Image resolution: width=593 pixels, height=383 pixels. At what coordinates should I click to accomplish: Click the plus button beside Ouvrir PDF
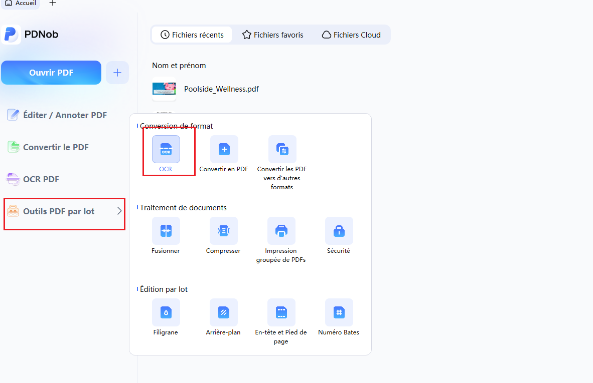tap(117, 73)
